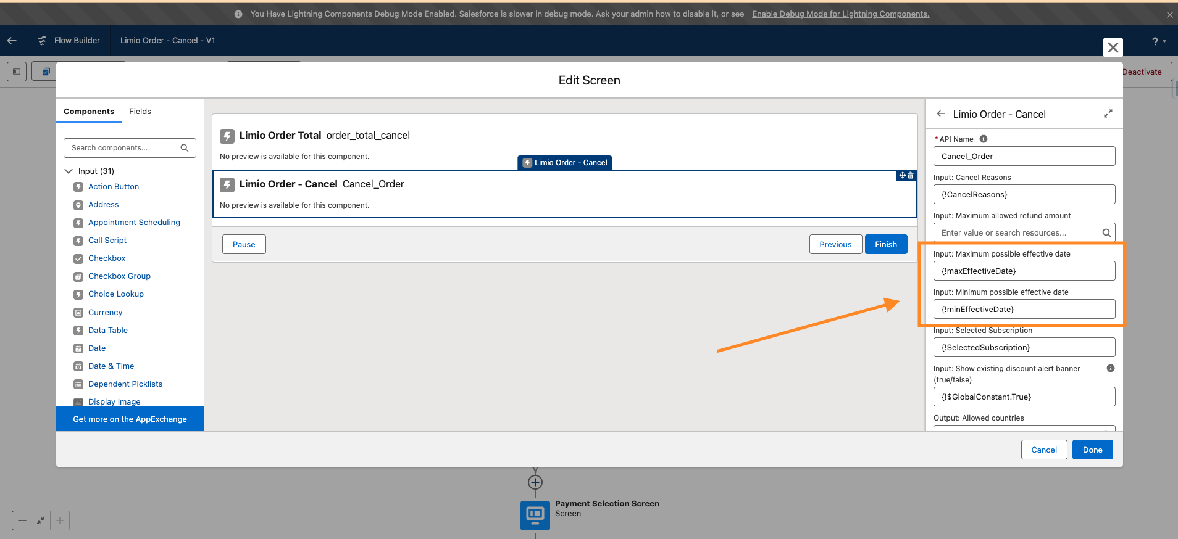The width and height of the screenshot is (1178, 539).
Task: Click the Date component icon
Action: [78, 348]
